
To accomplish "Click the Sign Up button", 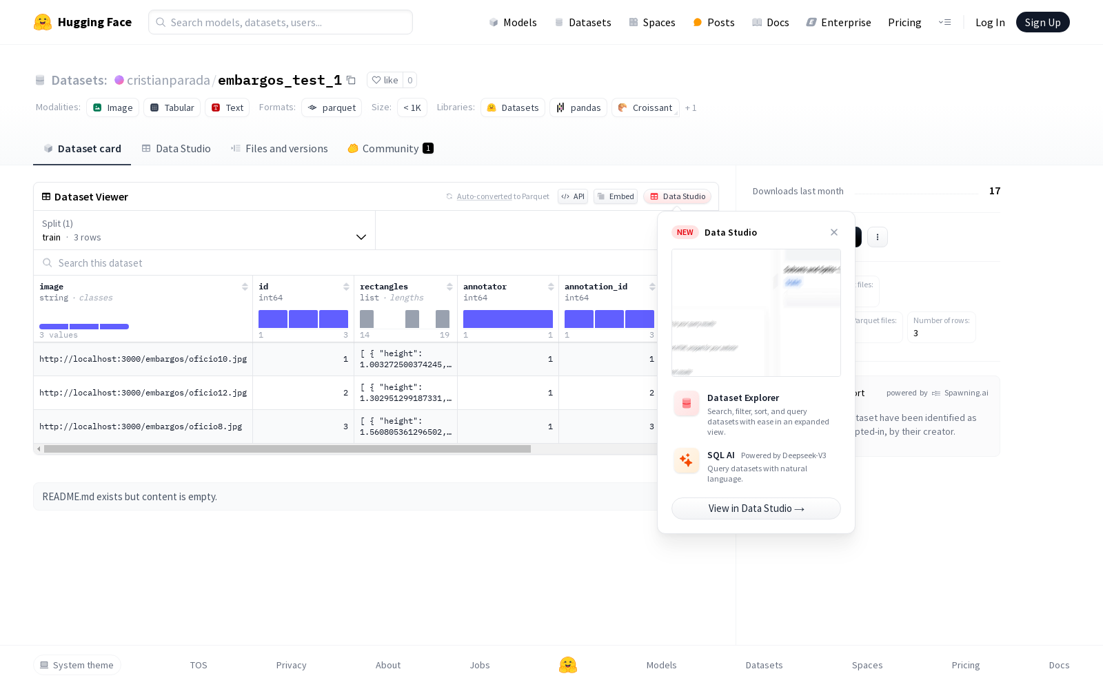I will [x=1043, y=22].
